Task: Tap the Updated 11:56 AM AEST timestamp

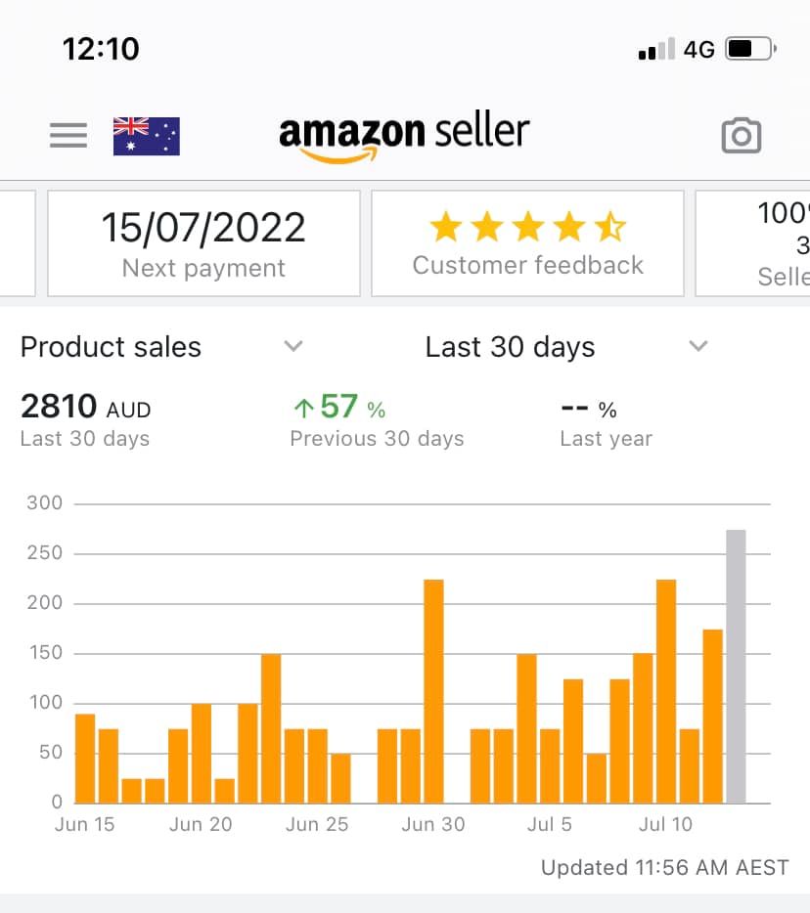Action: coord(665,867)
